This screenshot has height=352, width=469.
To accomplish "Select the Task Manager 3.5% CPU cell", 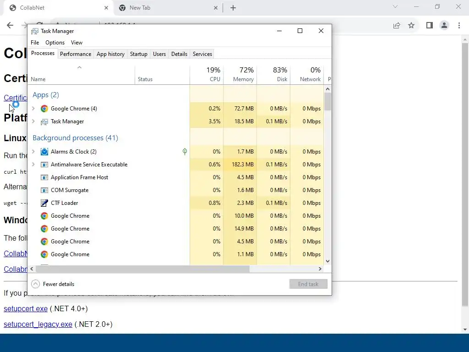I will [x=207, y=121].
